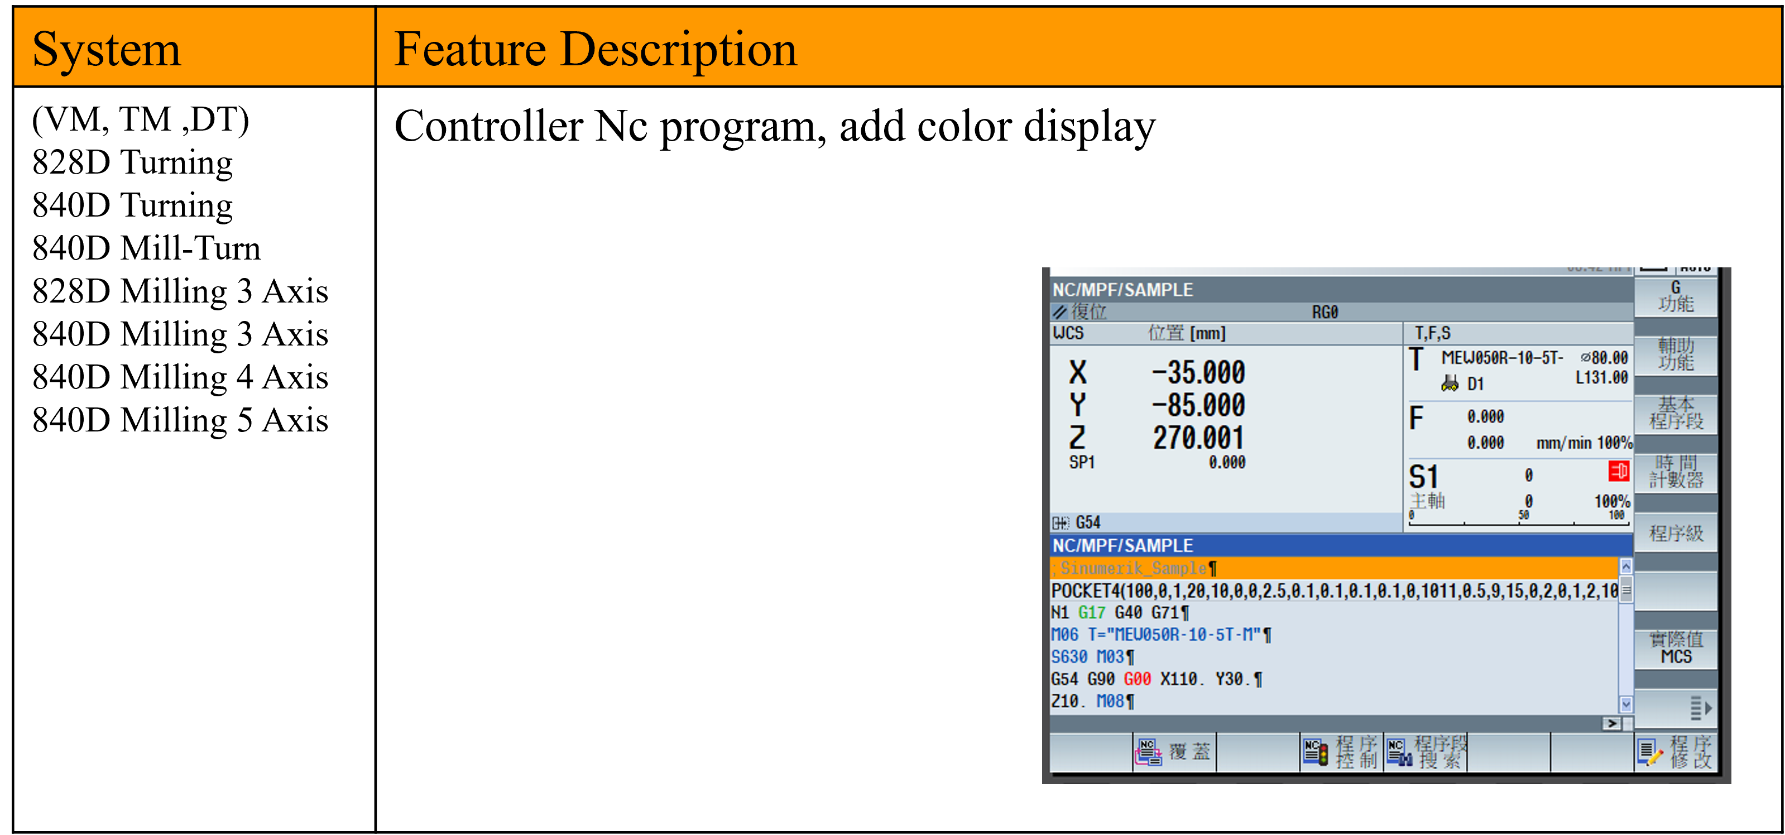The height and width of the screenshot is (835, 1785).
Task: Click the WCS coordinate system label
Action: tap(1068, 333)
